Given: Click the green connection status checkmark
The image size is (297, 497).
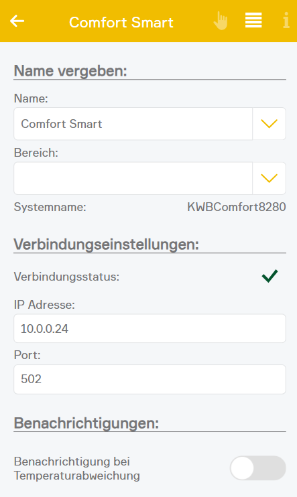Looking at the screenshot, I should 270,276.
